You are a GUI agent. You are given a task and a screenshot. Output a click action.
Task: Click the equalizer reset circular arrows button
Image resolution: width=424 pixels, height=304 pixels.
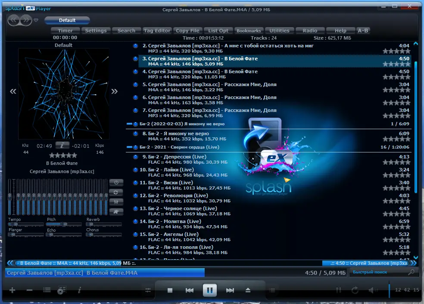(116, 192)
